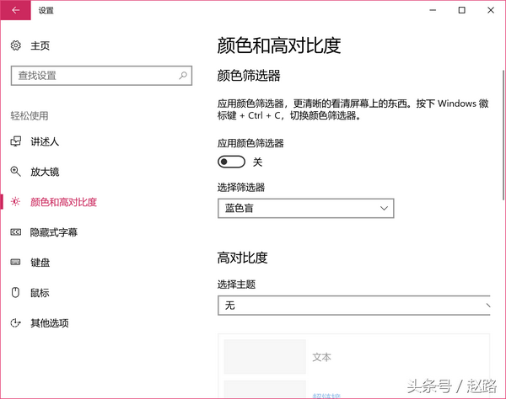Click the 其他选项 icon in sidebar
Screen dimensions: 506x399
point(15,322)
